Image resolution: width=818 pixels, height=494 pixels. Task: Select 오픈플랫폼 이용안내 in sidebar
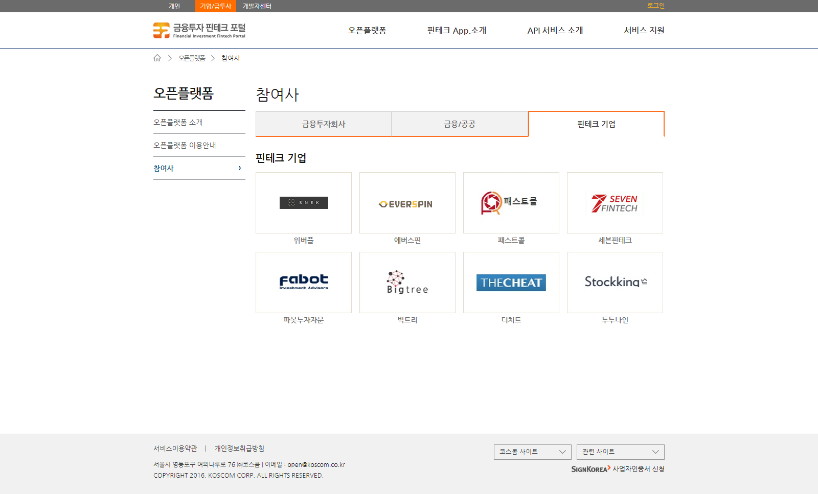pyautogui.click(x=185, y=145)
